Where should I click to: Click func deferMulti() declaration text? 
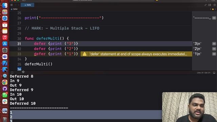click(x=47, y=38)
